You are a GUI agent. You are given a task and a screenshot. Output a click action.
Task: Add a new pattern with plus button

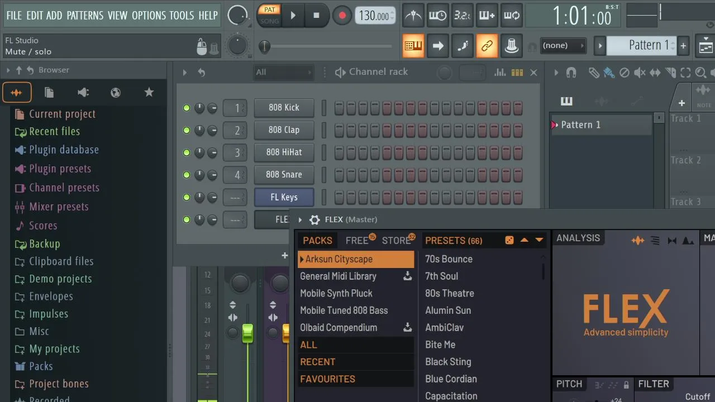(683, 46)
